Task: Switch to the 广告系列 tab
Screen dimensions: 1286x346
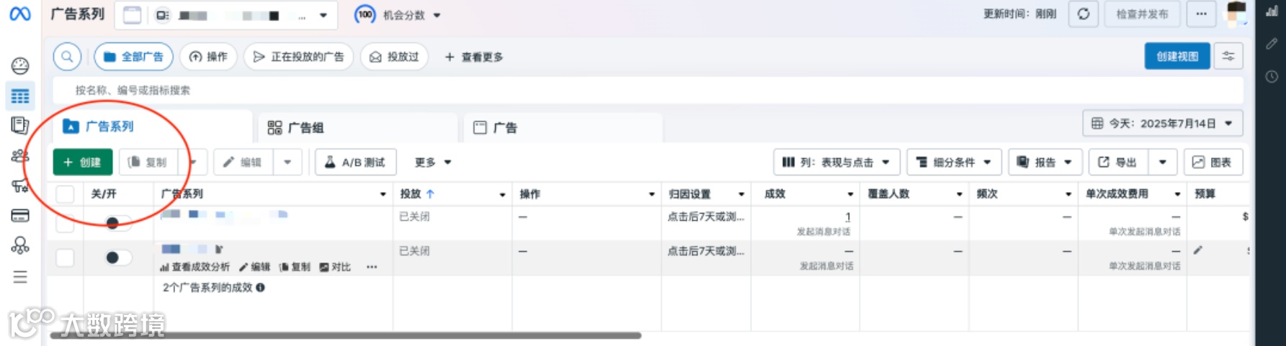Action: tap(153, 126)
